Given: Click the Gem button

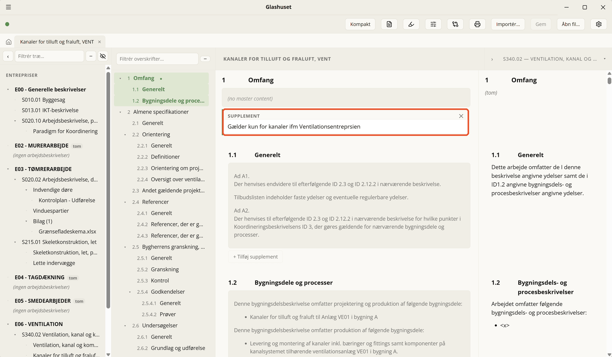Looking at the screenshot, I should [x=541, y=24].
